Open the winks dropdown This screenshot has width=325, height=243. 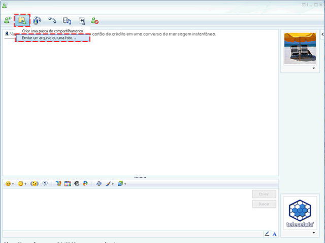(22, 184)
